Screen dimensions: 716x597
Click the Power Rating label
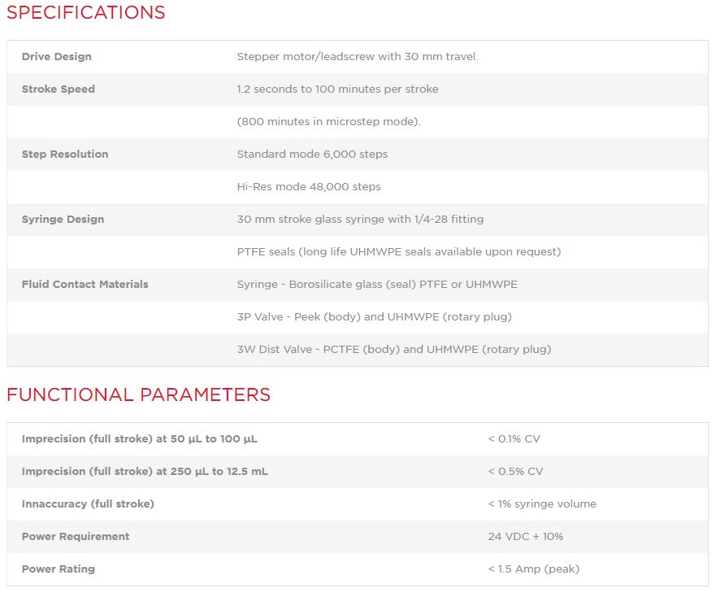(x=58, y=569)
